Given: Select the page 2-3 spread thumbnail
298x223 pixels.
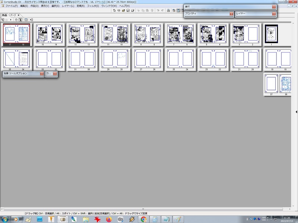Looking at the screenshot, I should point(246,35).
